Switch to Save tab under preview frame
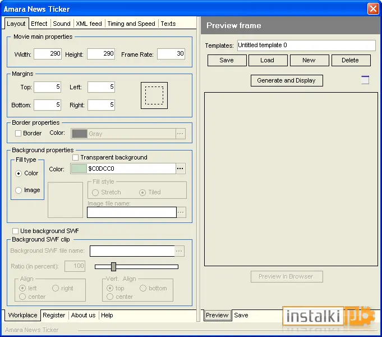This screenshot has height=337, width=382. [241, 315]
